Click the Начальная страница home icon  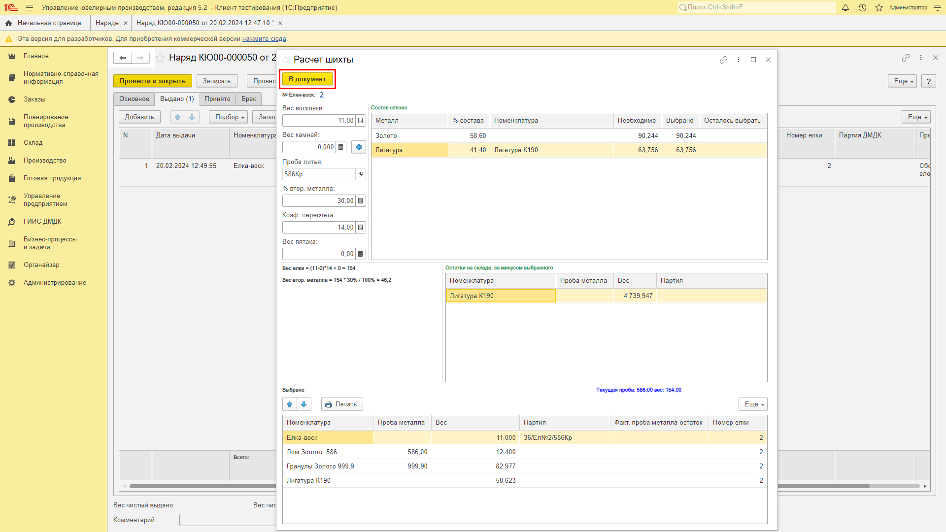[x=8, y=23]
